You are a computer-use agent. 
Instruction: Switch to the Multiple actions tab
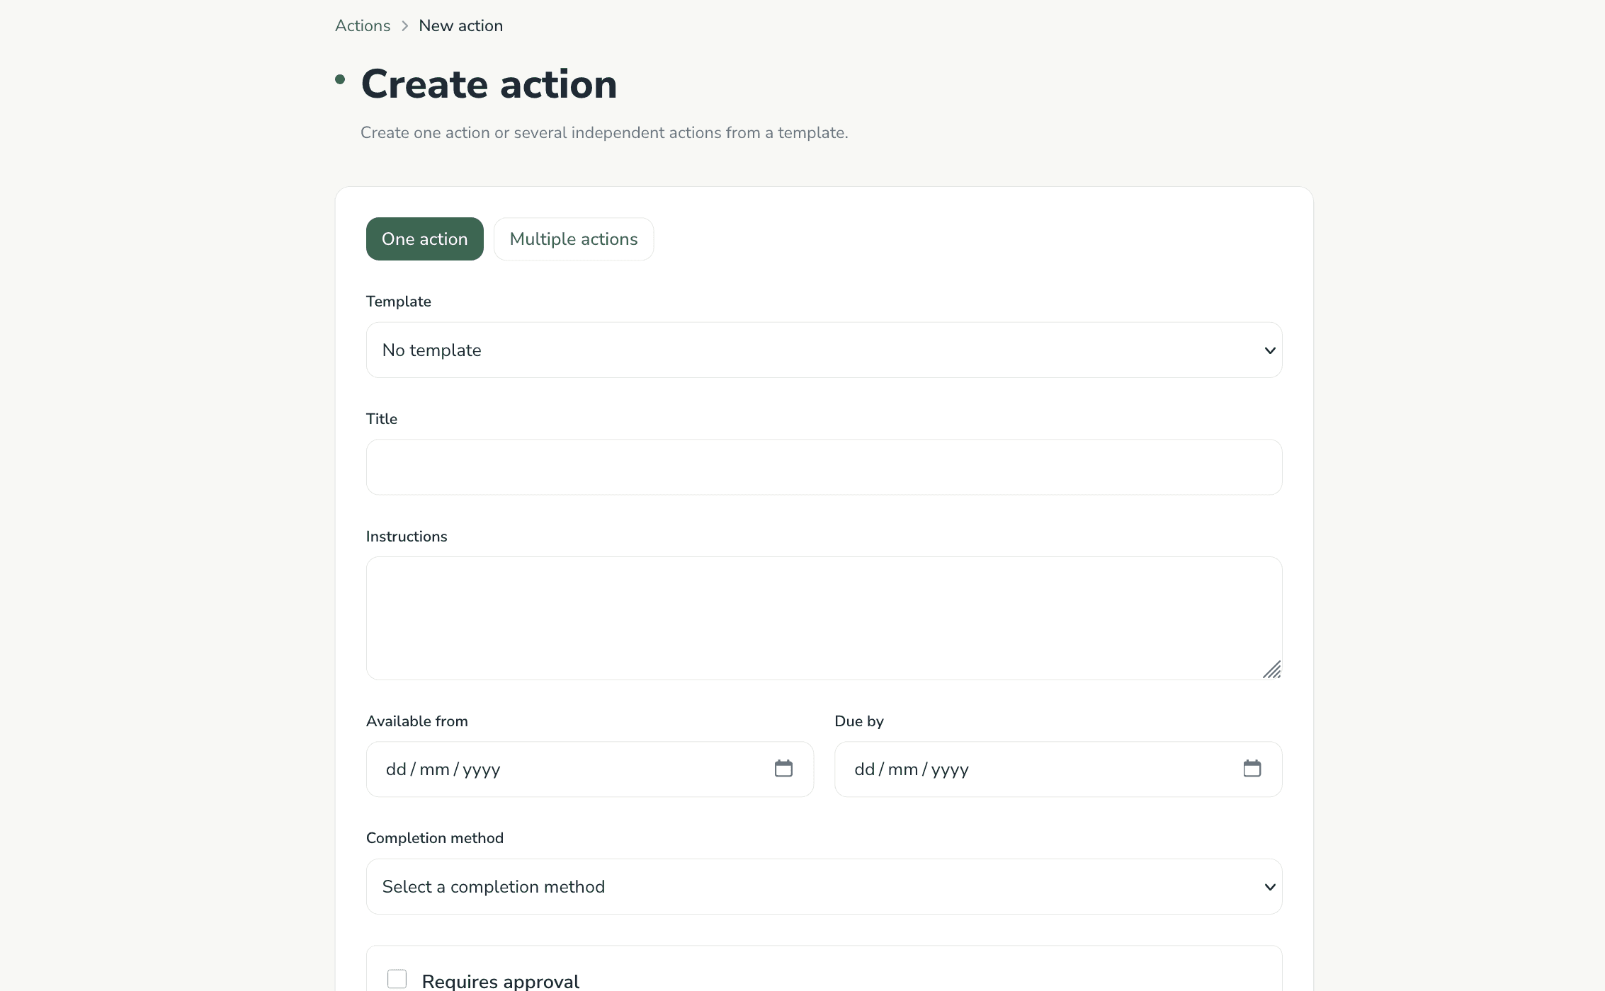point(574,239)
